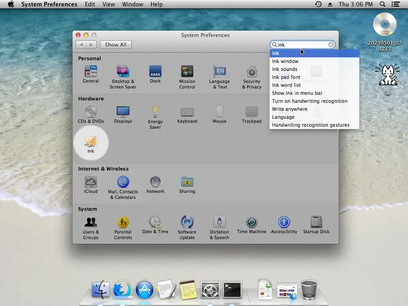Open Notification Center list icon
Viewport: 408px width, 306px height.
click(x=396, y=4)
